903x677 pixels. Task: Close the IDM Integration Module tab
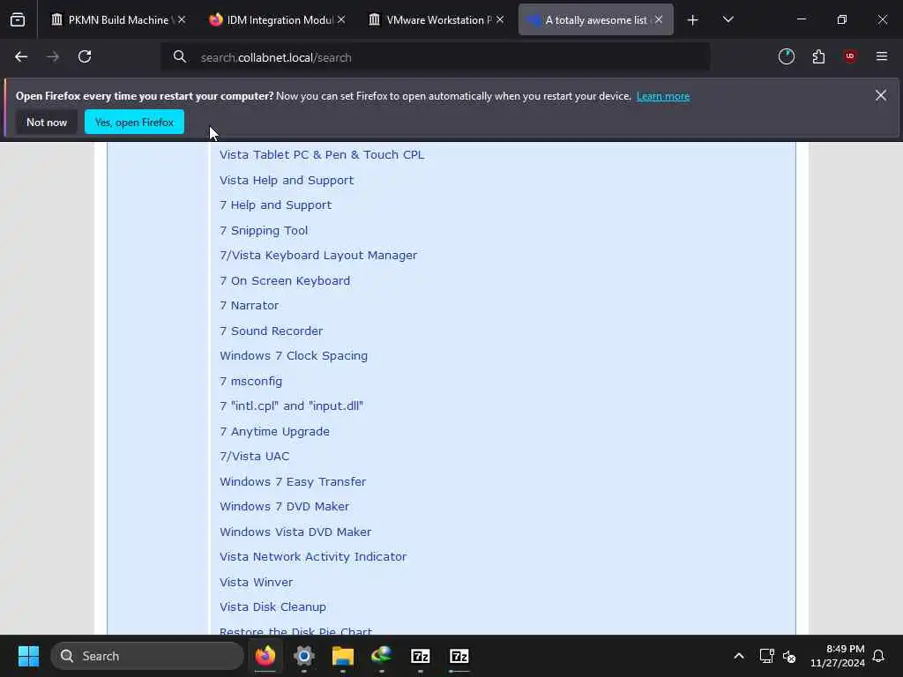341,19
